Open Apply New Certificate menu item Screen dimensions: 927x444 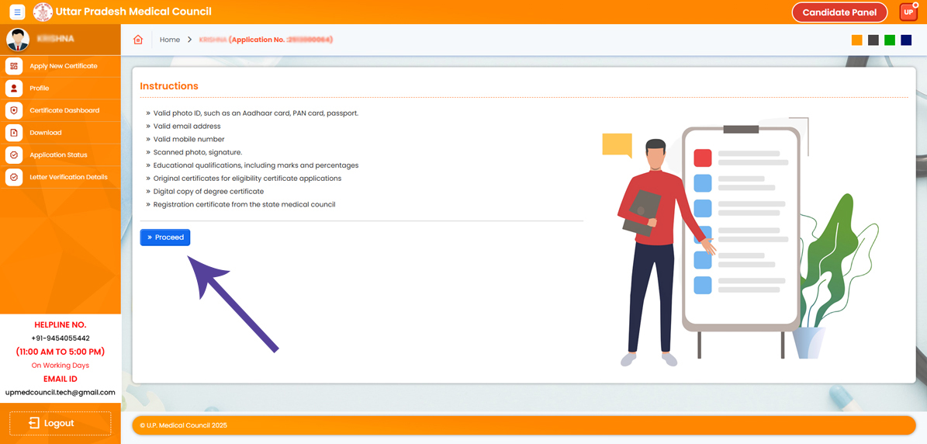click(64, 67)
